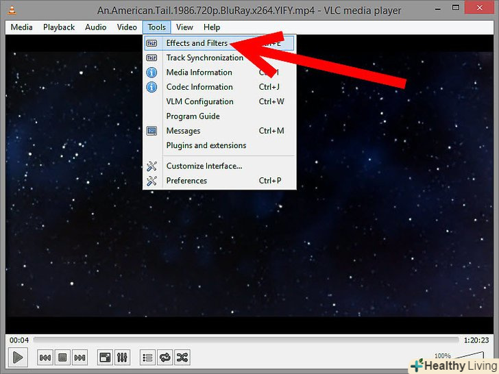Toggle loop repeat mode
This screenshot has height=374, width=499.
pos(165,358)
